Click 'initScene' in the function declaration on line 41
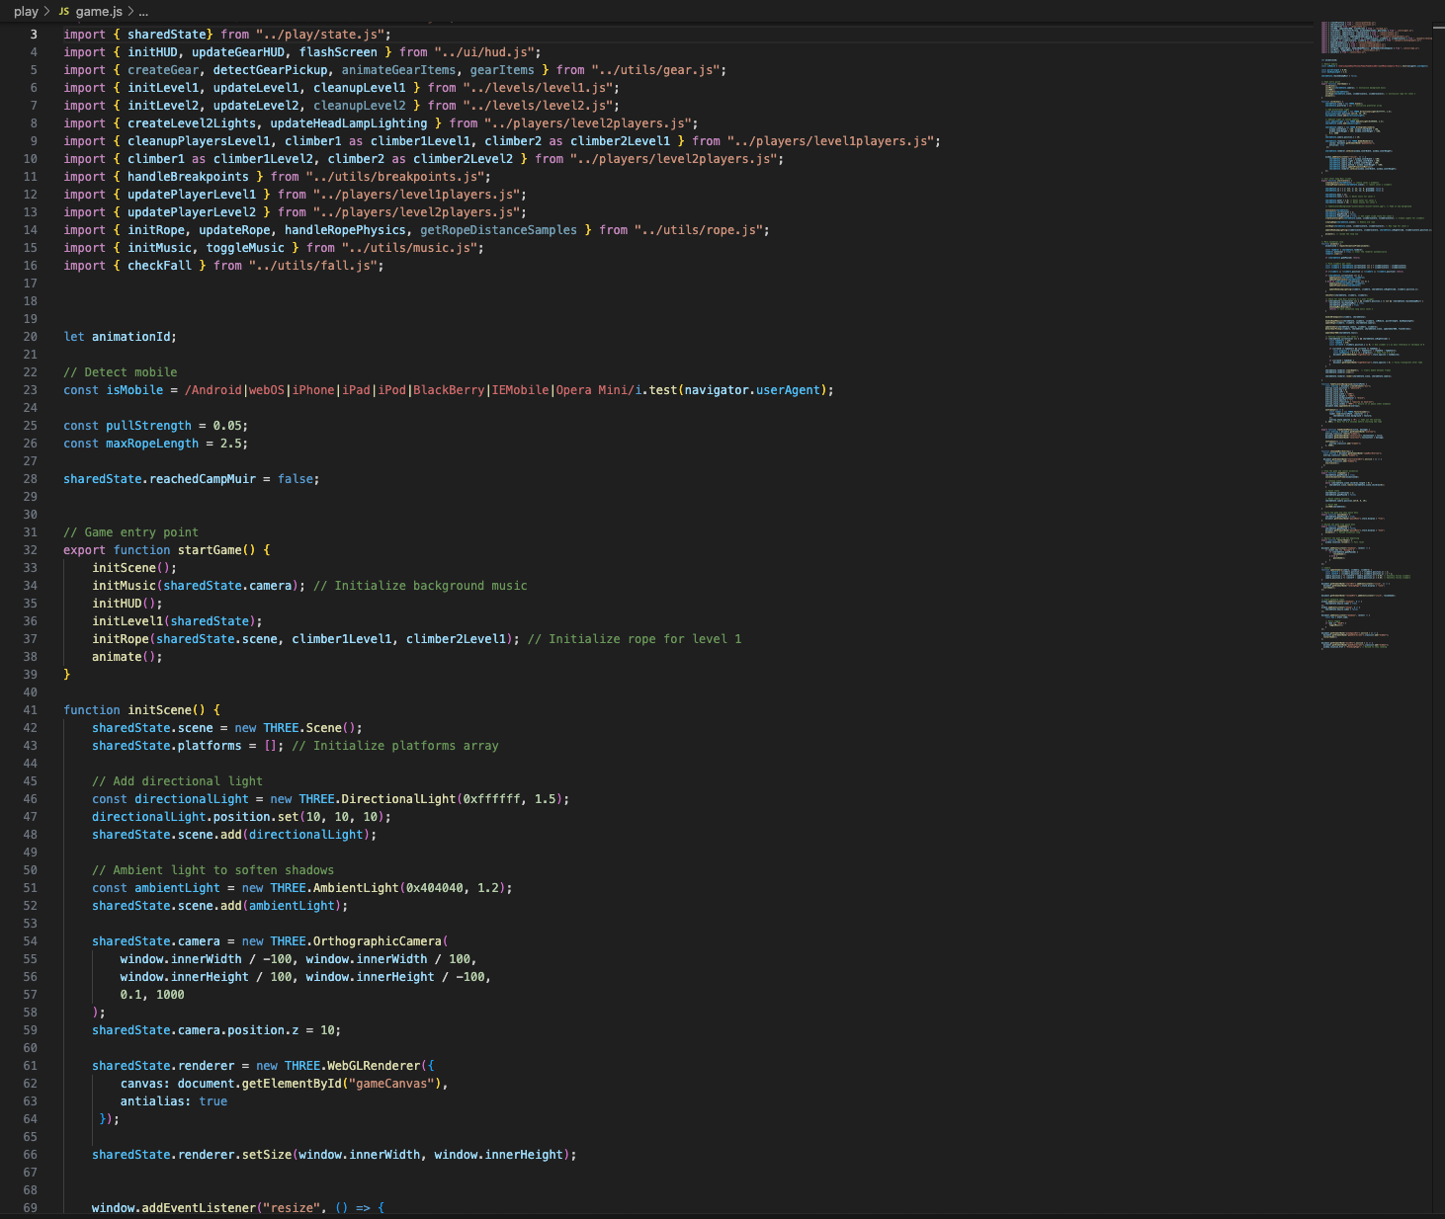The width and height of the screenshot is (1445, 1219). coord(160,710)
